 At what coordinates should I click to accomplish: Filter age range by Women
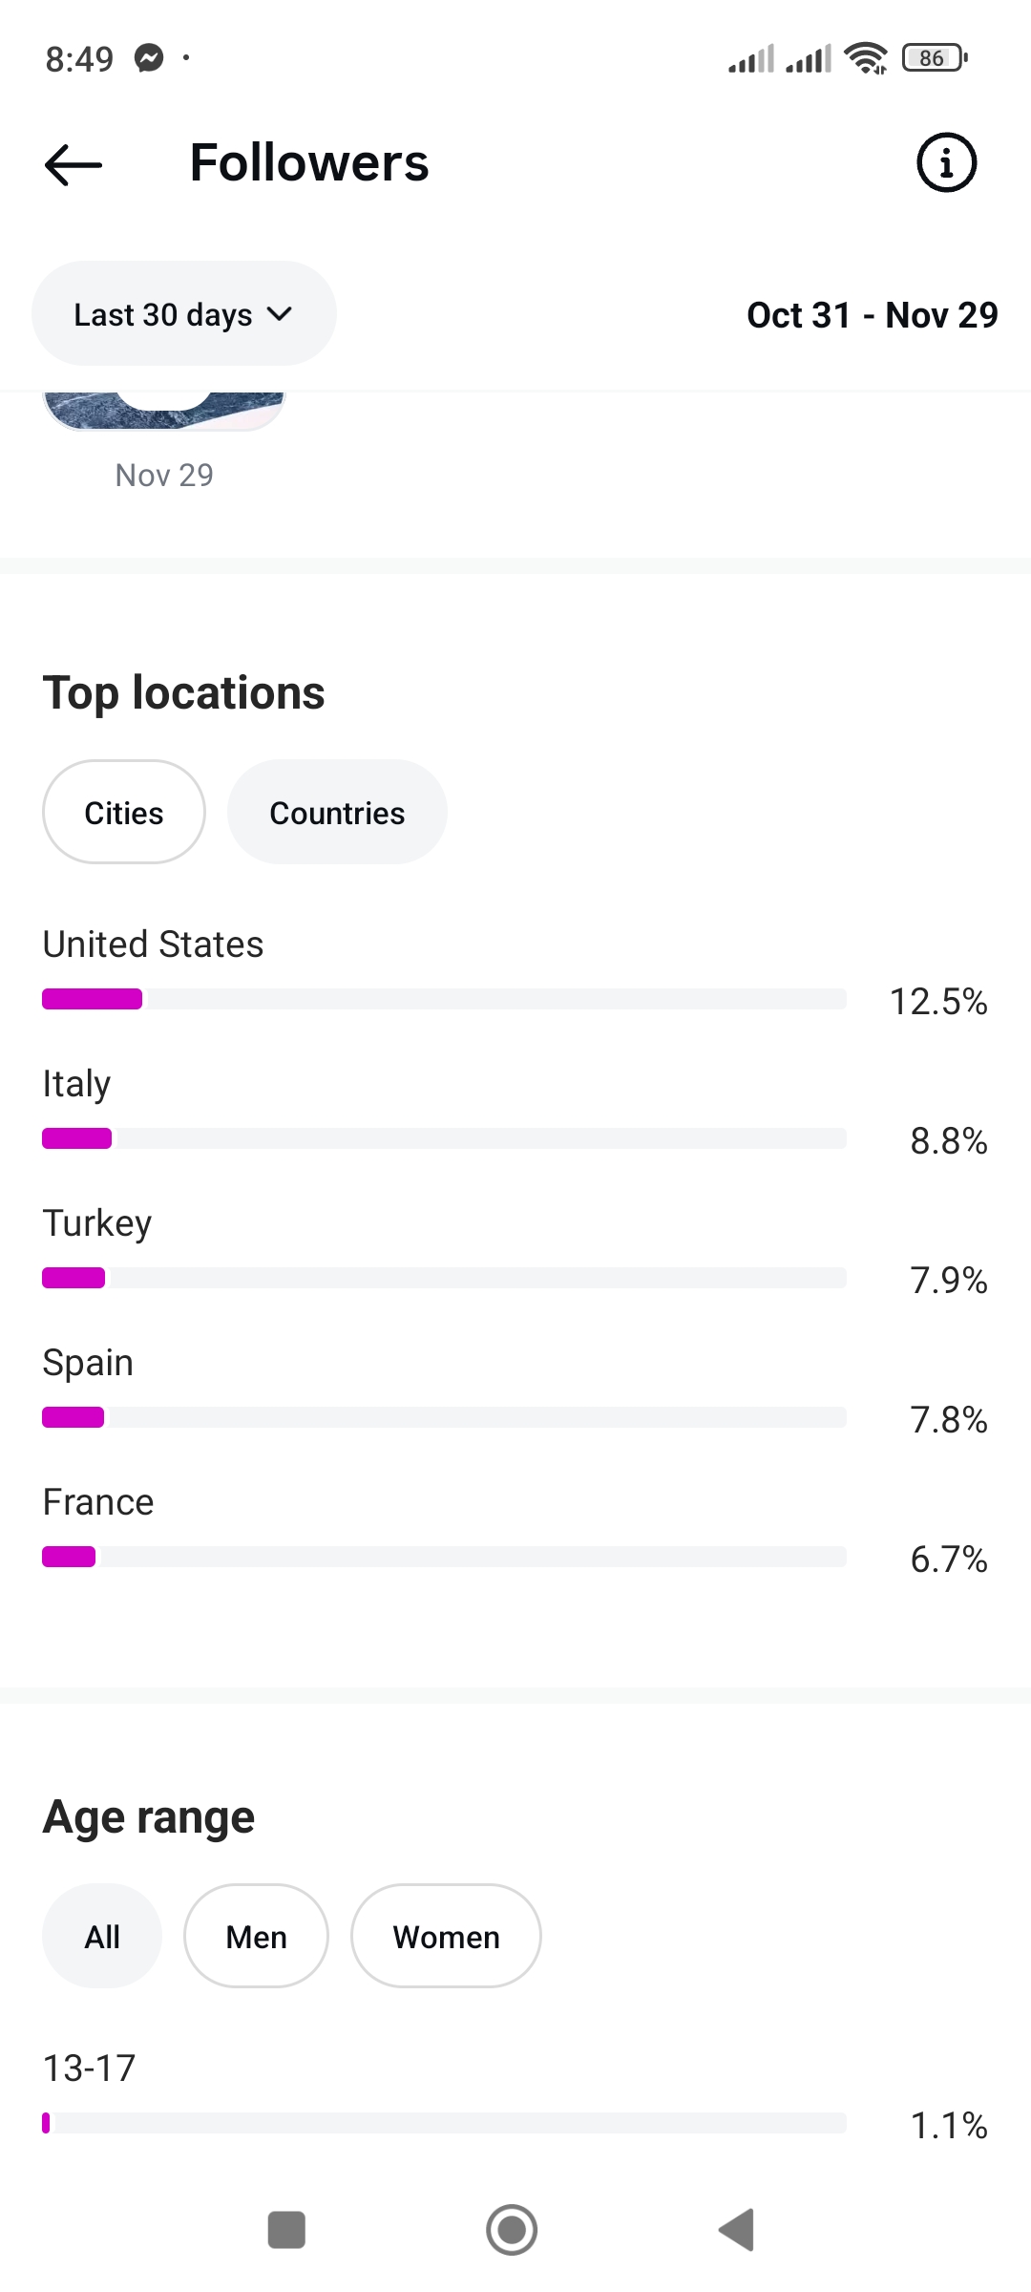pos(446,1937)
